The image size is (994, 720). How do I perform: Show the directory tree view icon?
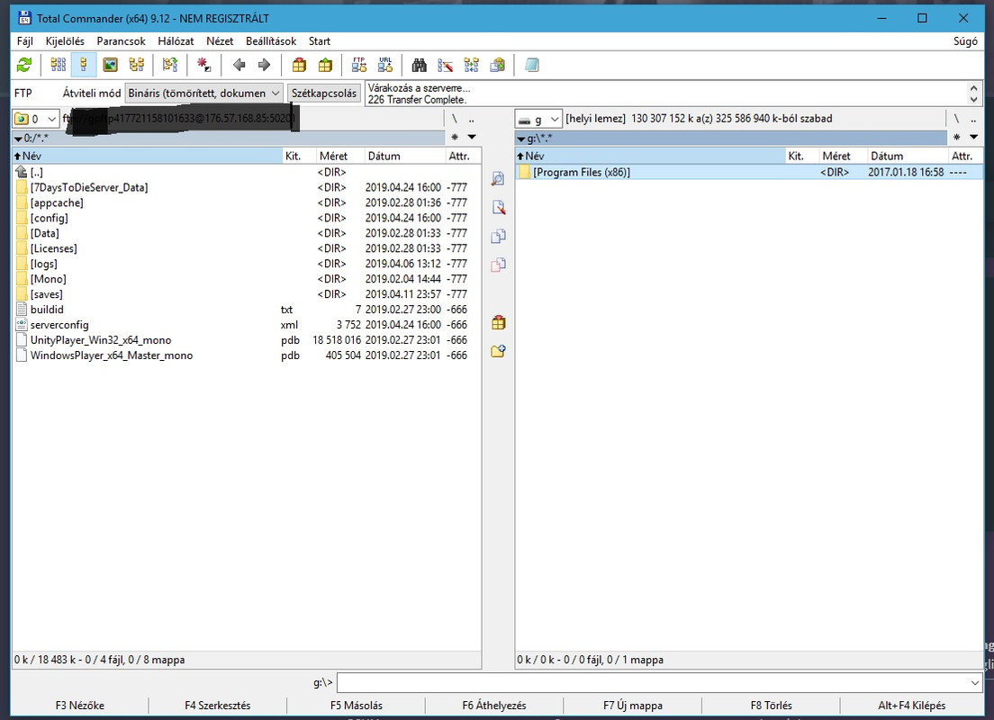136,65
